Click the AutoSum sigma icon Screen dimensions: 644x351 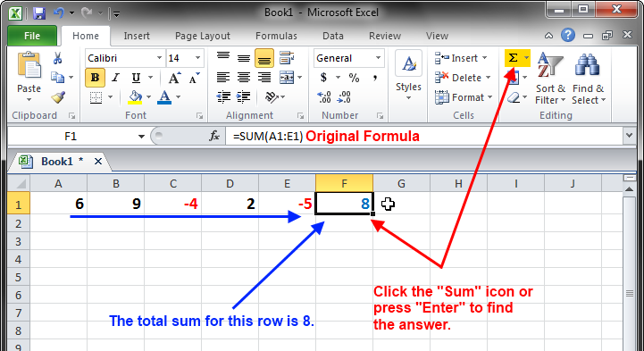513,58
